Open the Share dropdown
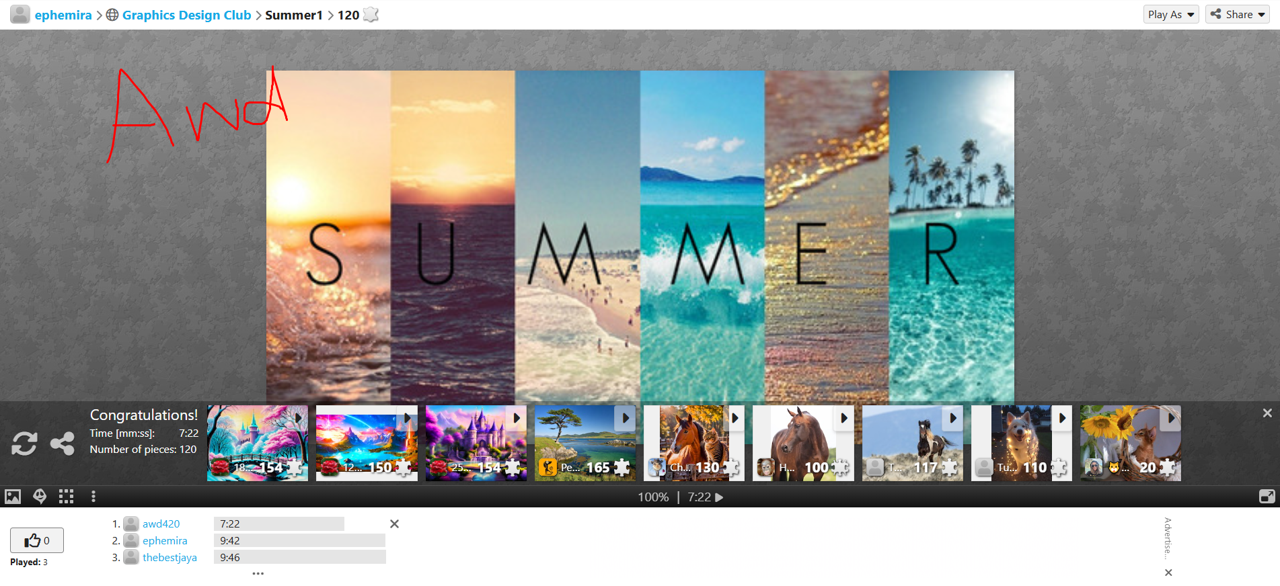The width and height of the screenshot is (1280, 586). 1237,14
